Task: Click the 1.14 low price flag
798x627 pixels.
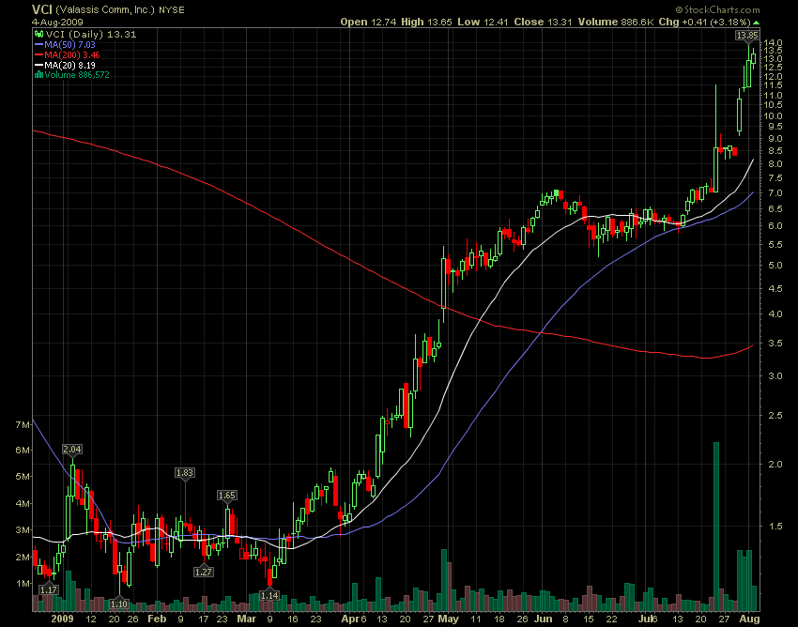Action: pyautogui.click(x=269, y=595)
